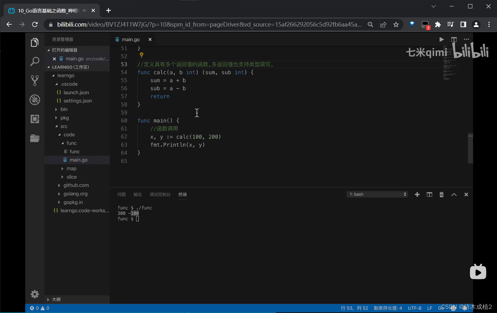Open the folder icon view in activity bar
The height and width of the screenshot is (313, 497).
pyautogui.click(x=35, y=138)
